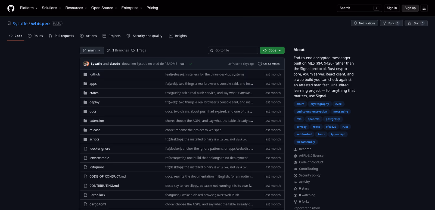Click the Star icon for the repo
435x210 pixels.
coord(409,23)
